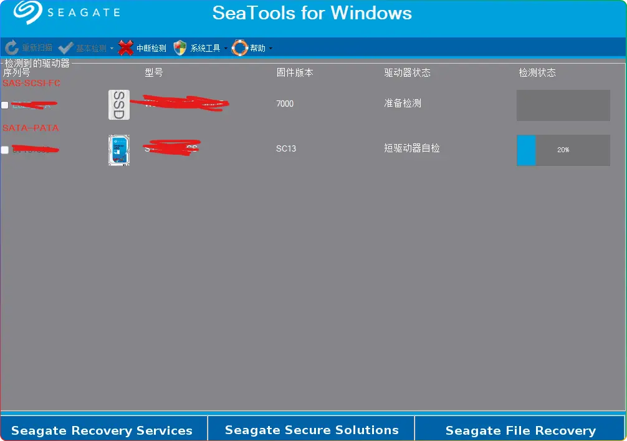Viewport: 627px width, 441px height.
Task: Expand the 基本检测 dropdown arrow
Action: coord(112,49)
